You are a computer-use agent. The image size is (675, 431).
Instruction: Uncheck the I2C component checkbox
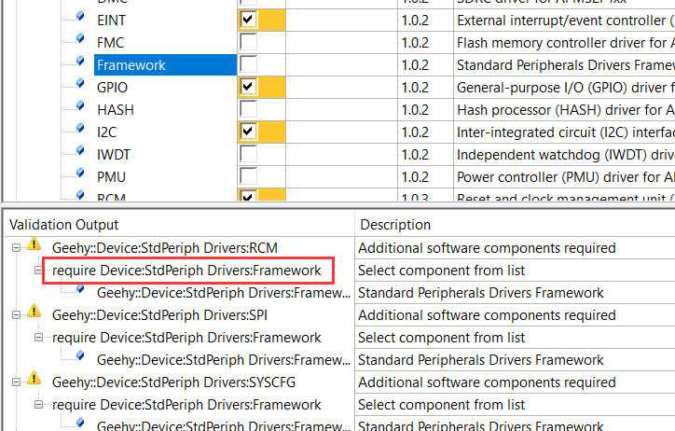248,132
